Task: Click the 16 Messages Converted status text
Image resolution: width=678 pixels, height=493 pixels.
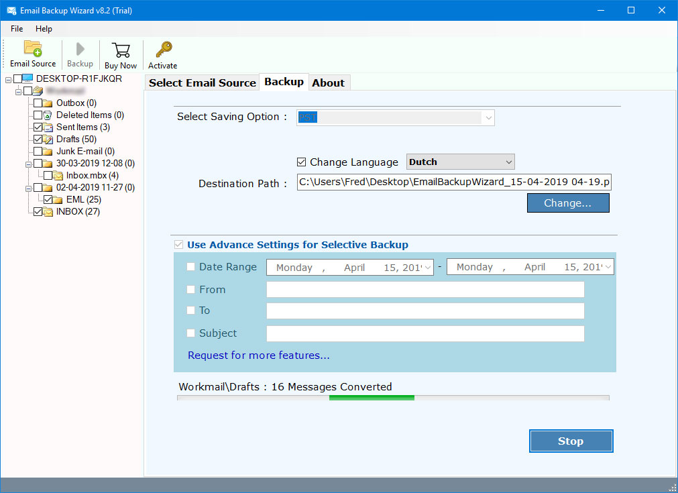Action: (332, 386)
